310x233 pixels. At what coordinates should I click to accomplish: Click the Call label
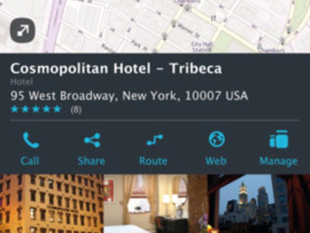[30, 161]
